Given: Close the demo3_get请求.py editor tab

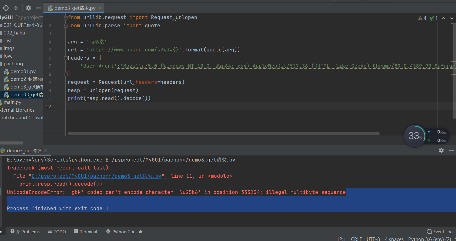Looking at the screenshot, I should (x=100, y=8).
